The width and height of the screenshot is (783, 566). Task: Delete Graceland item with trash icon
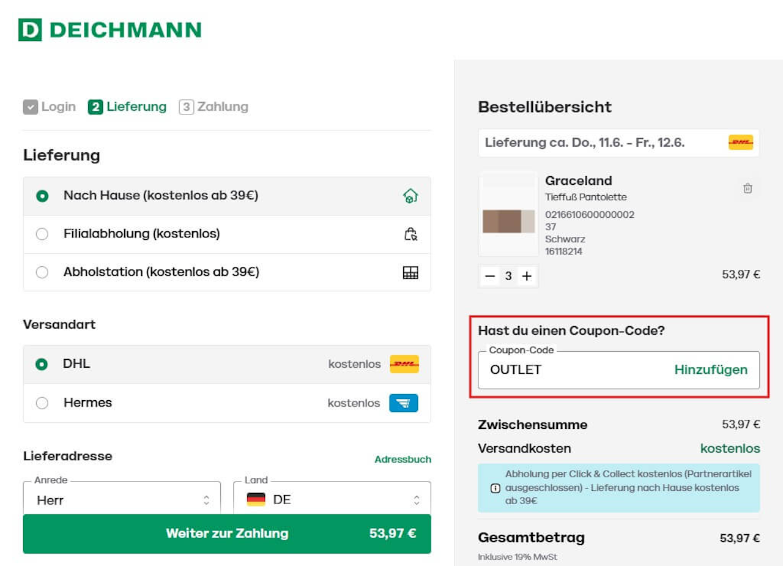coord(748,188)
